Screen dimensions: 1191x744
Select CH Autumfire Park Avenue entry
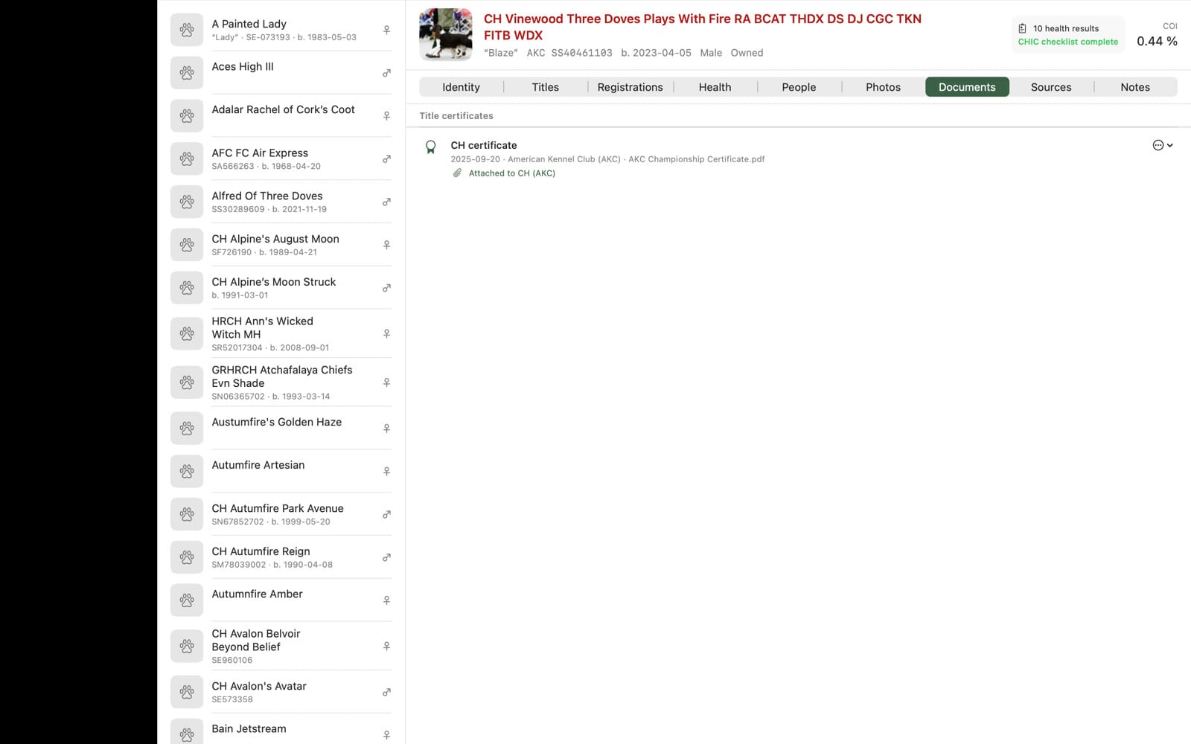pos(281,514)
